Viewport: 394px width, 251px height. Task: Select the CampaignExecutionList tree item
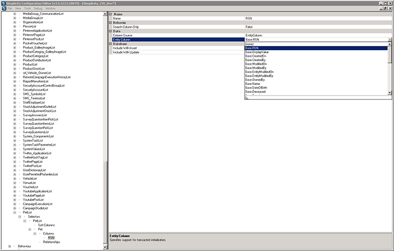38,204
